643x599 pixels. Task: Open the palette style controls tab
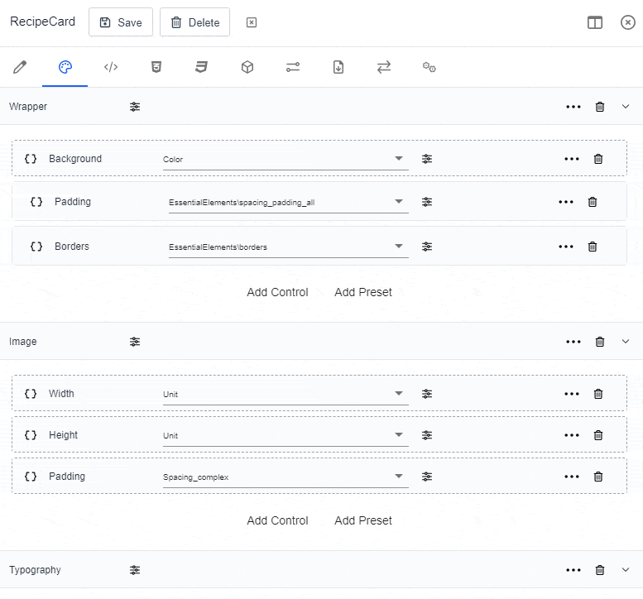click(x=65, y=67)
